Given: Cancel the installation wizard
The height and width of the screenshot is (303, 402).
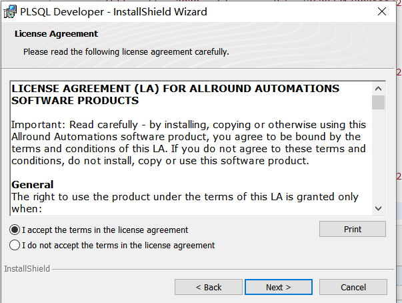Looking at the screenshot, I should pyautogui.click(x=353, y=287).
